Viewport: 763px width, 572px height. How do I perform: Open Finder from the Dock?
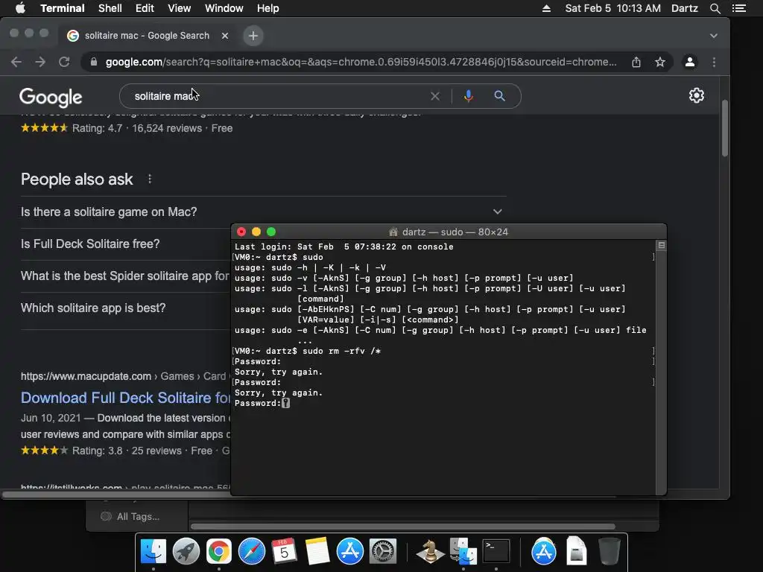click(153, 551)
